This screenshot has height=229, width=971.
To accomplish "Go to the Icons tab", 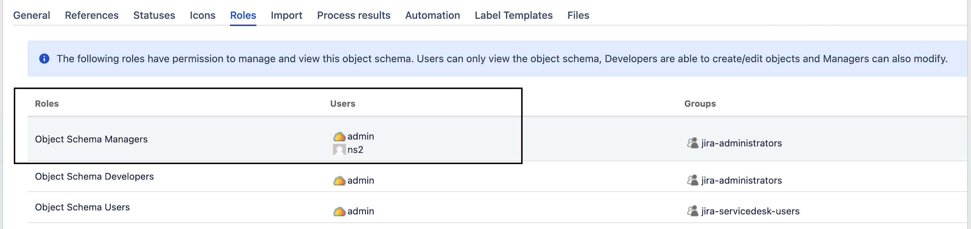I will 202,15.
